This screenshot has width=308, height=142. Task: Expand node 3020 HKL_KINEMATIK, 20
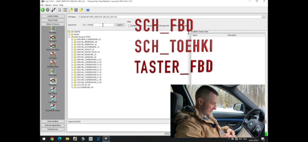coord(72,45)
